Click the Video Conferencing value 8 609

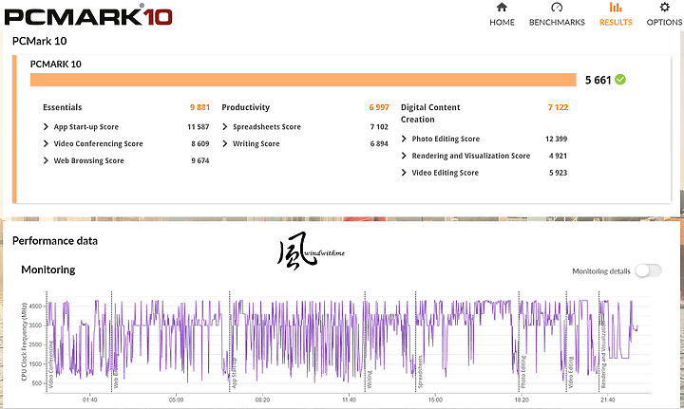[200, 143]
